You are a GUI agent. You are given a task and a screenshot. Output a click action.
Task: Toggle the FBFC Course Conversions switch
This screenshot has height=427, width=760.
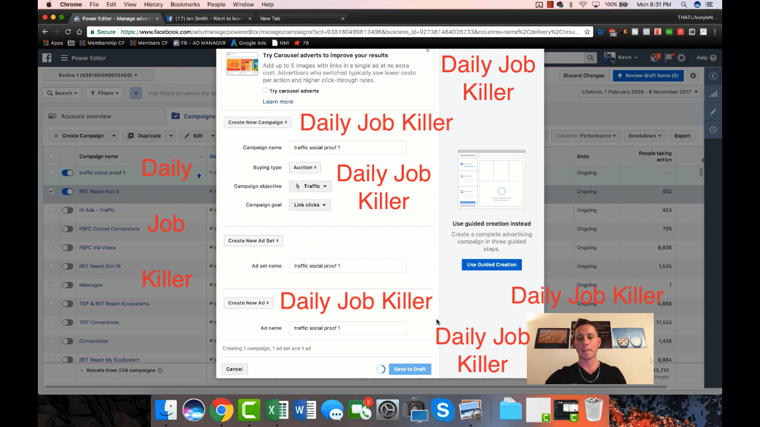click(x=67, y=229)
